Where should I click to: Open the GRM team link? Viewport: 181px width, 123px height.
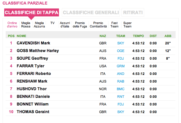[121, 66]
